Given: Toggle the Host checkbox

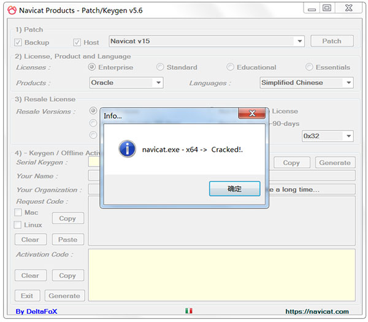Looking at the screenshot, I should pyautogui.click(x=77, y=42).
